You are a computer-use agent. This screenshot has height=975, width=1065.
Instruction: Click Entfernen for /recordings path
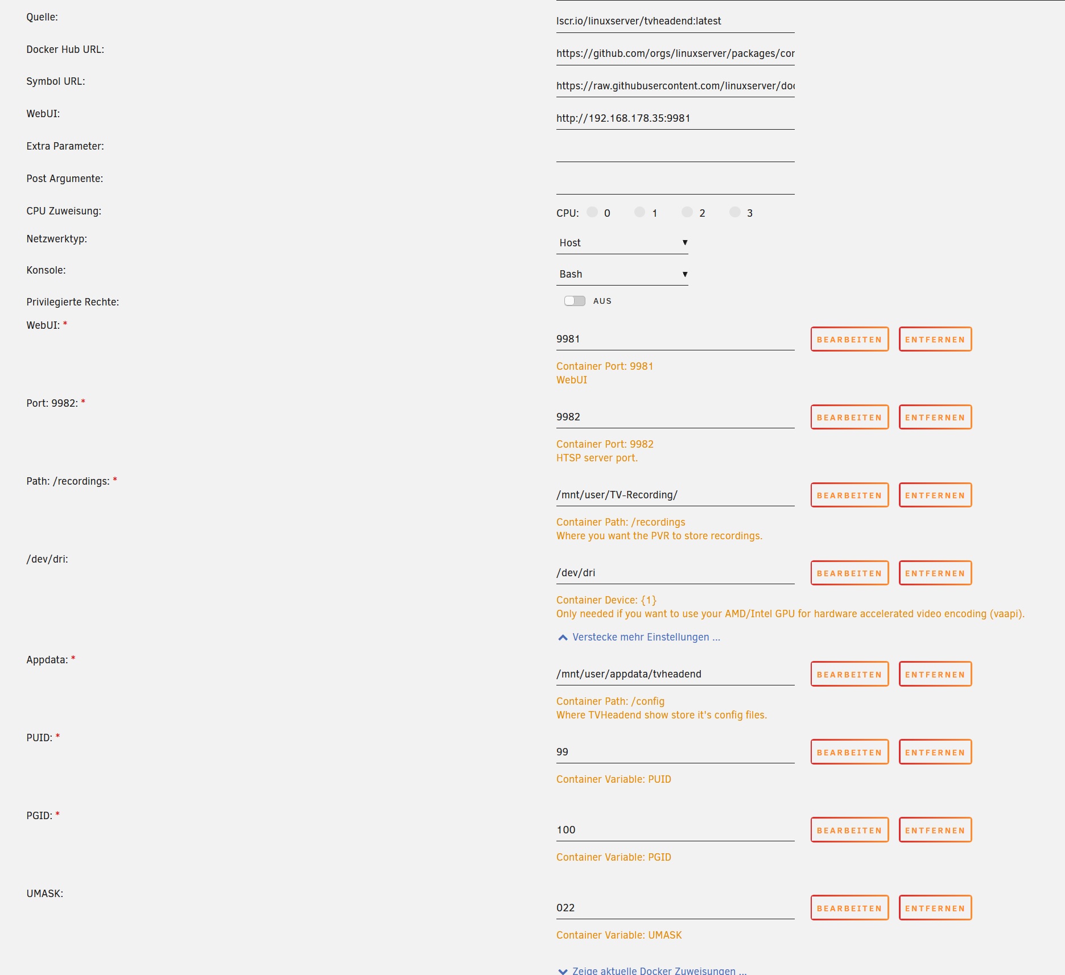click(935, 495)
